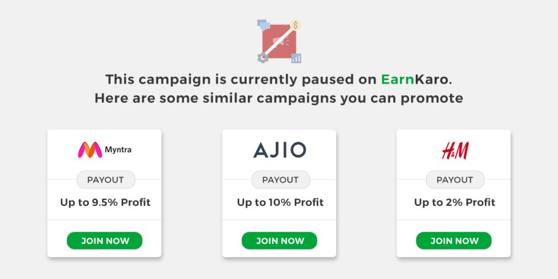Viewport: 558px width, 279px height.
Task: Click the gear icon on paused graphic
Action: point(263,58)
